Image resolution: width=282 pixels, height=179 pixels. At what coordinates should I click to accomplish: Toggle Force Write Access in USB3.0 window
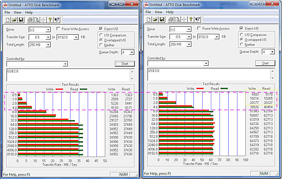coord(199,29)
